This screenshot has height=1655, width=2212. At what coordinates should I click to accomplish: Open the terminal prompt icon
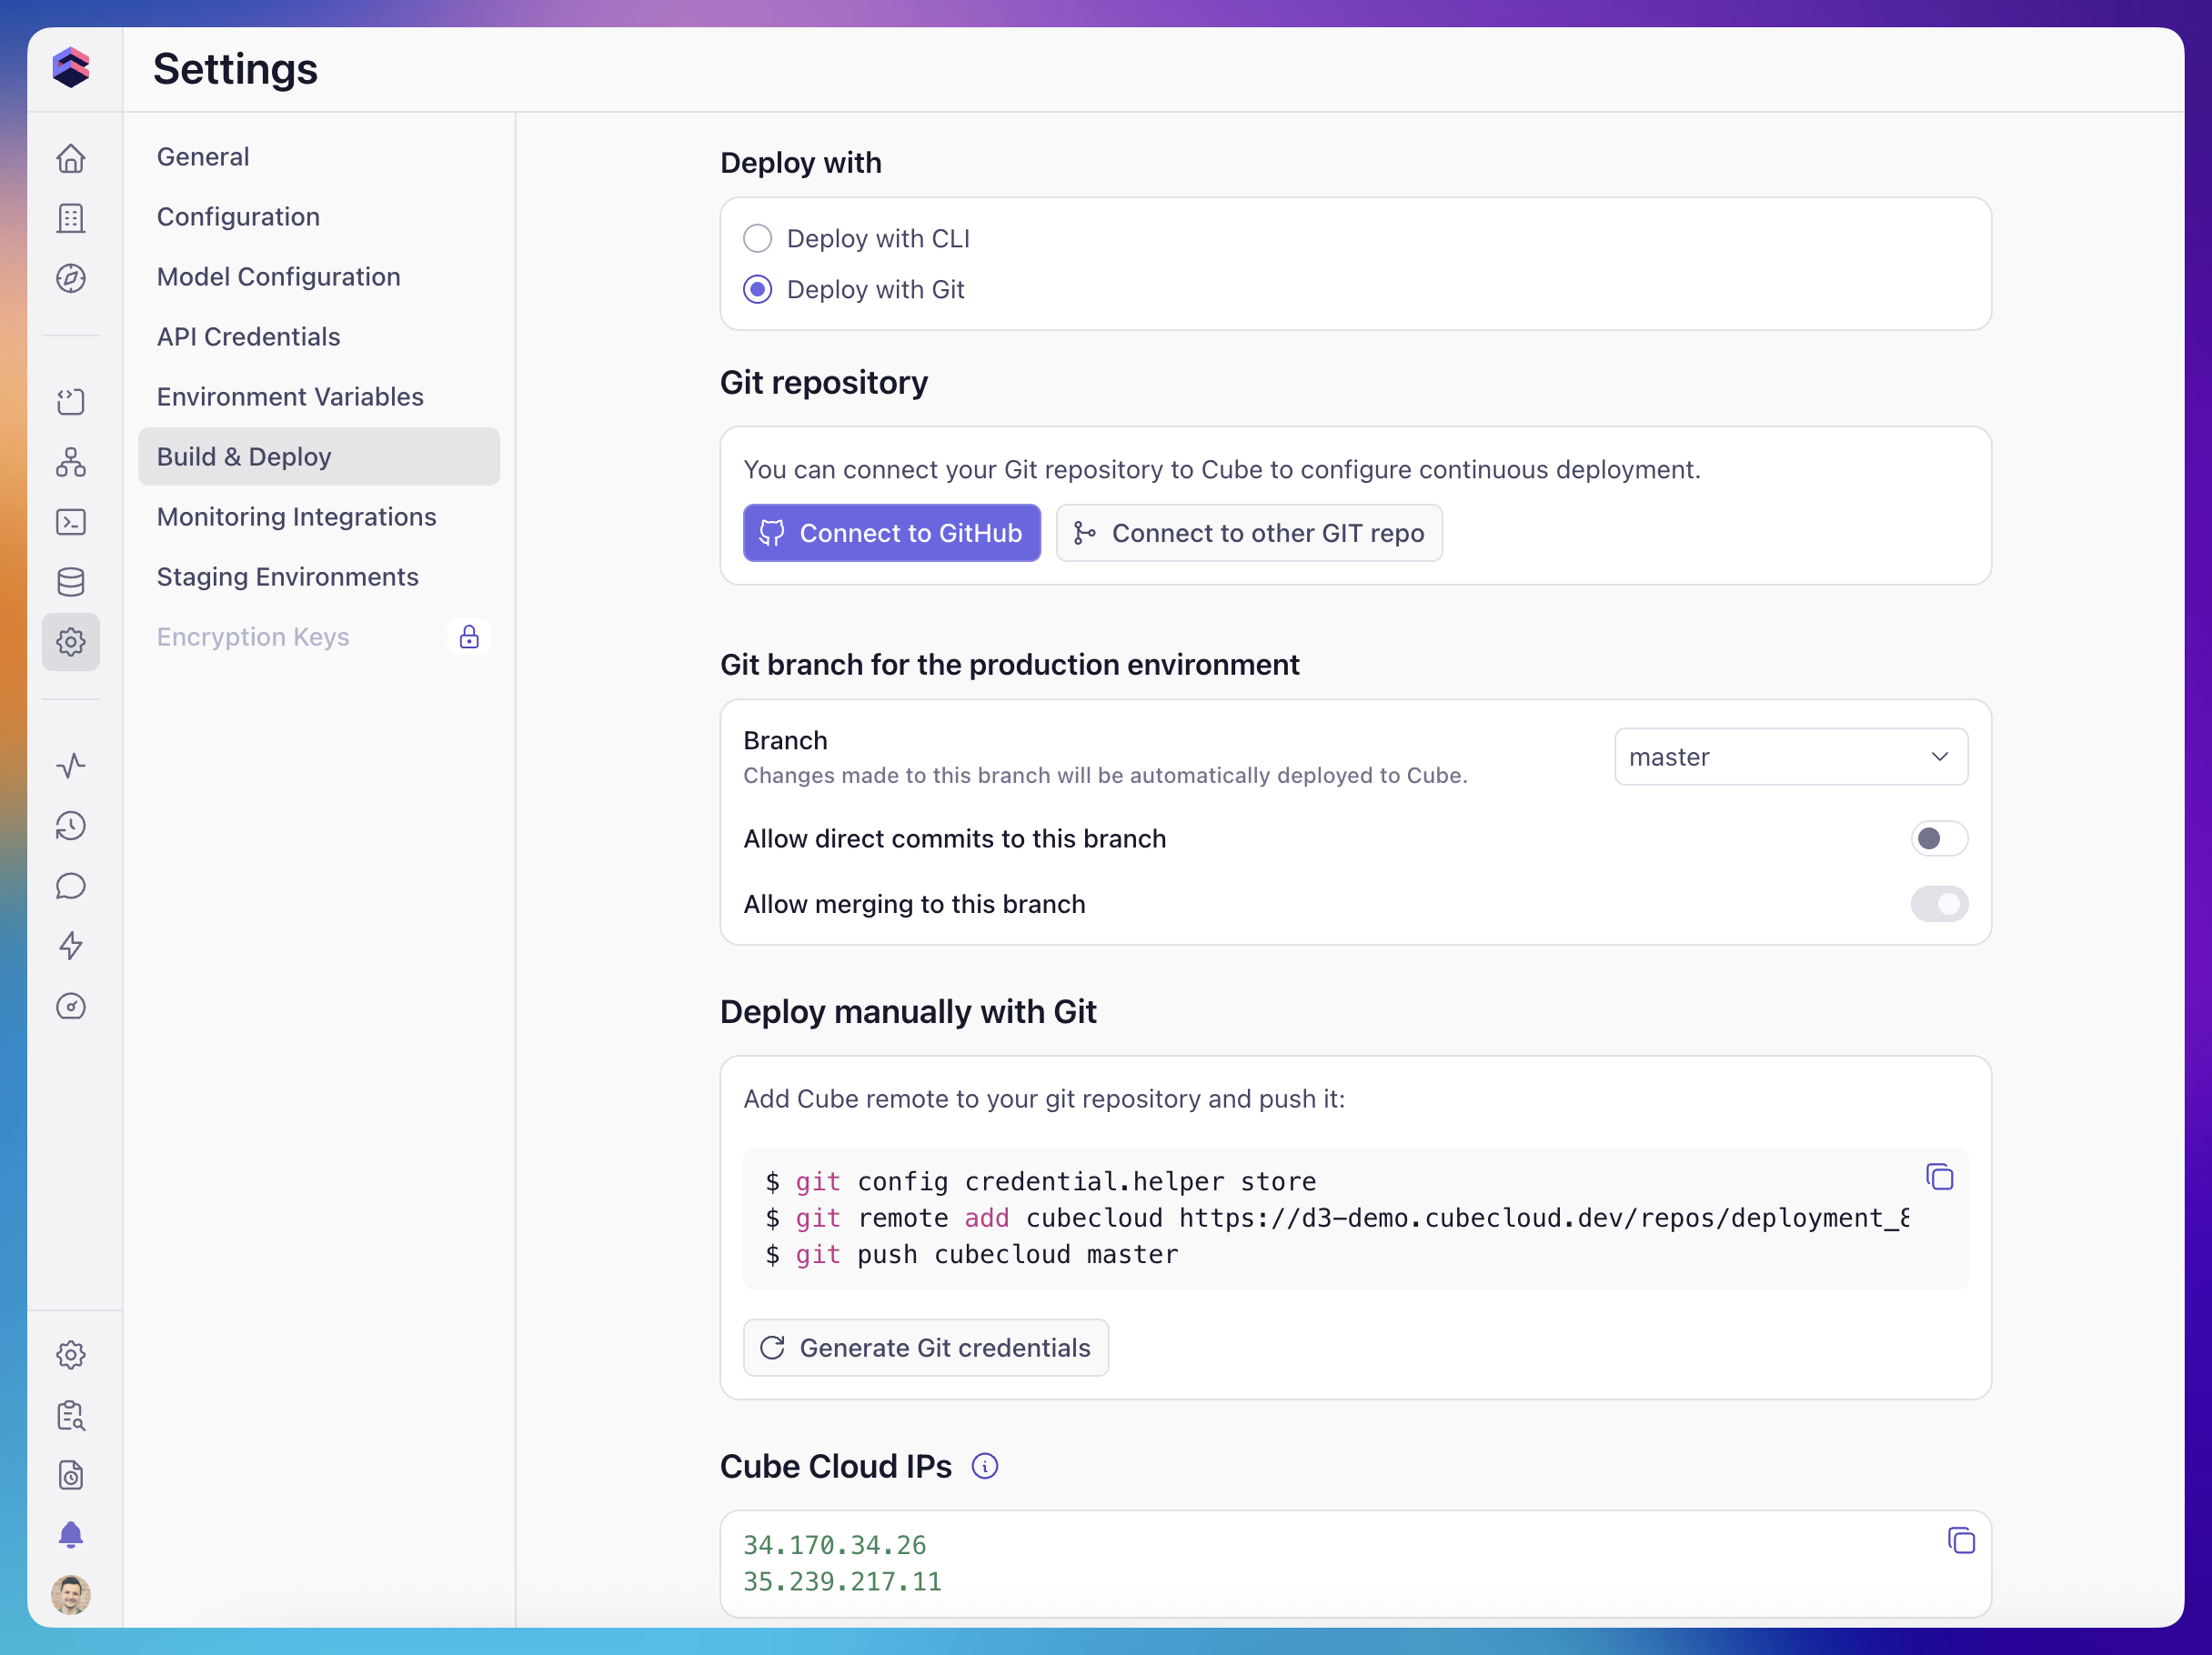71,522
